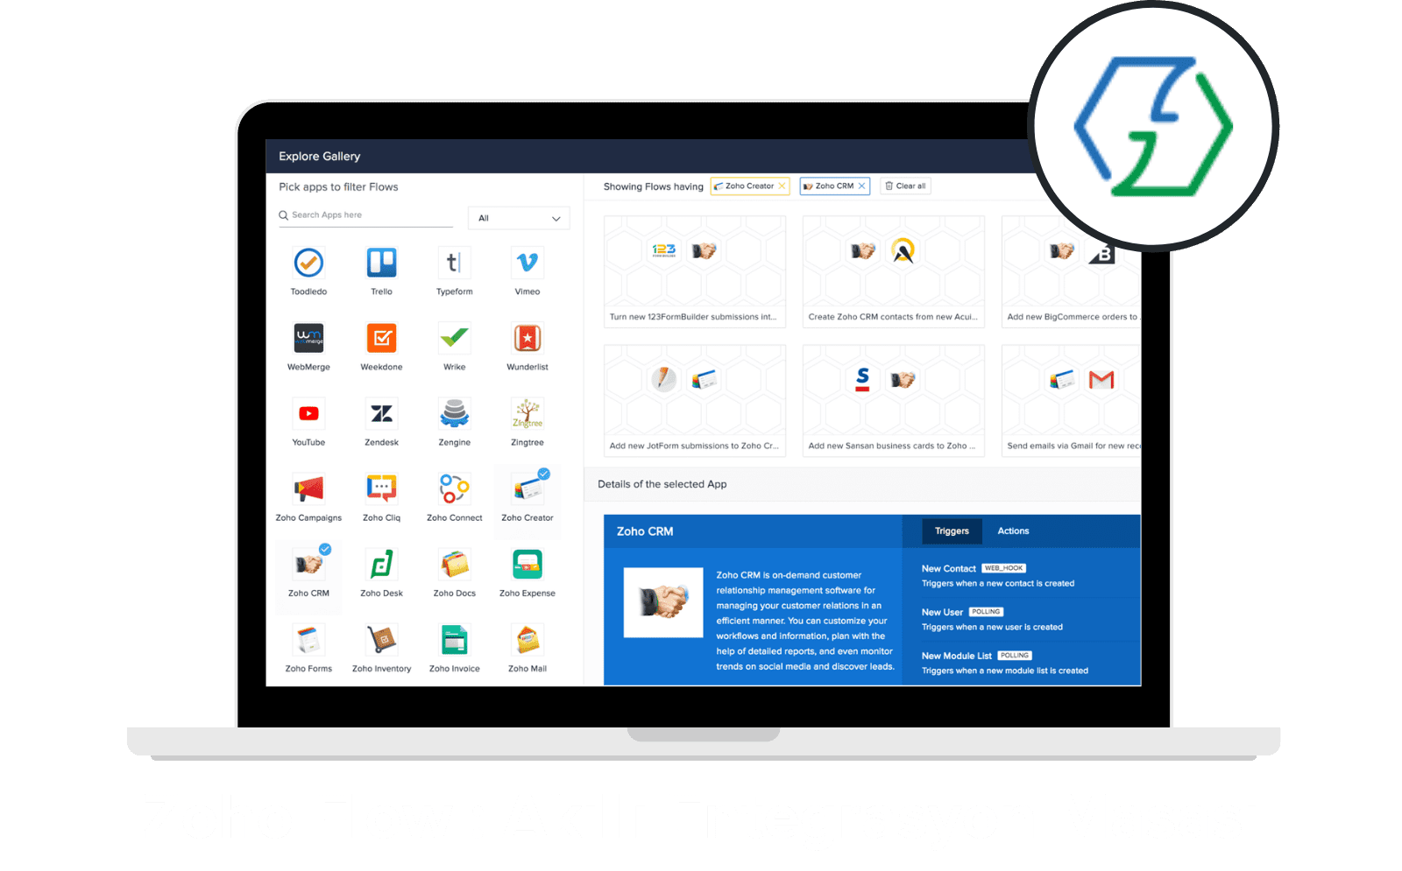
Task: Pick the Trello app icon
Action: (381, 263)
